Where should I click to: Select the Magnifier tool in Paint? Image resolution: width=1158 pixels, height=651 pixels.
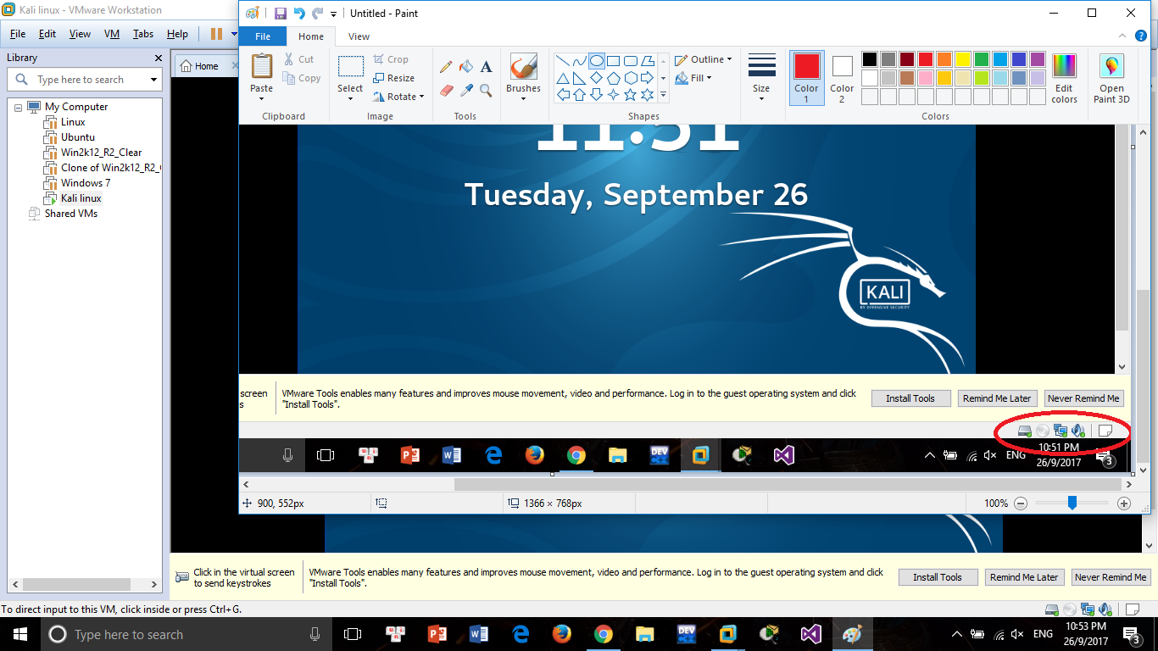(486, 90)
